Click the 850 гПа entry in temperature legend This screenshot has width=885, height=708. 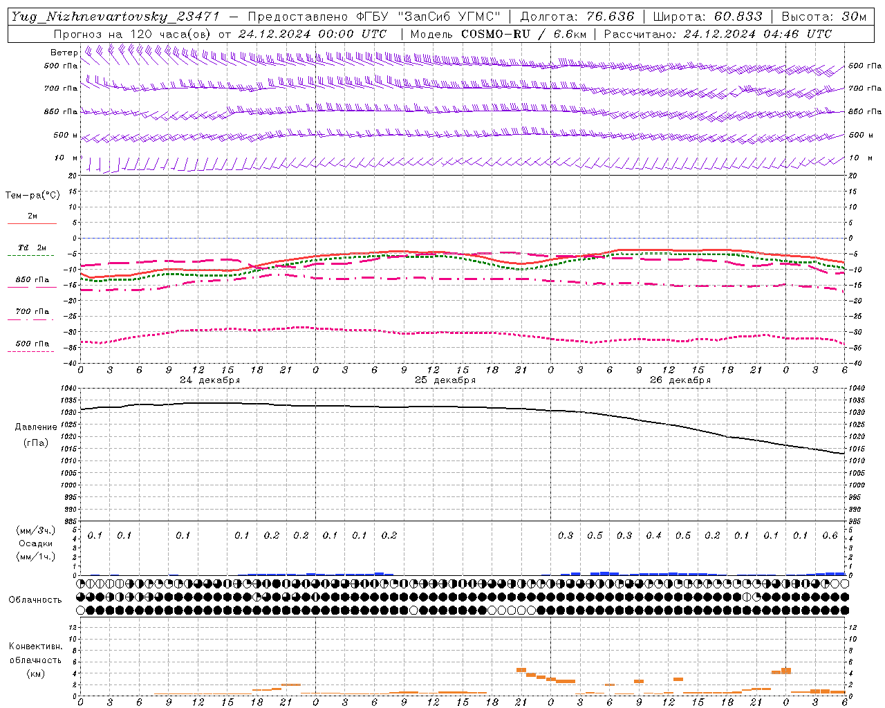(x=32, y=280)
